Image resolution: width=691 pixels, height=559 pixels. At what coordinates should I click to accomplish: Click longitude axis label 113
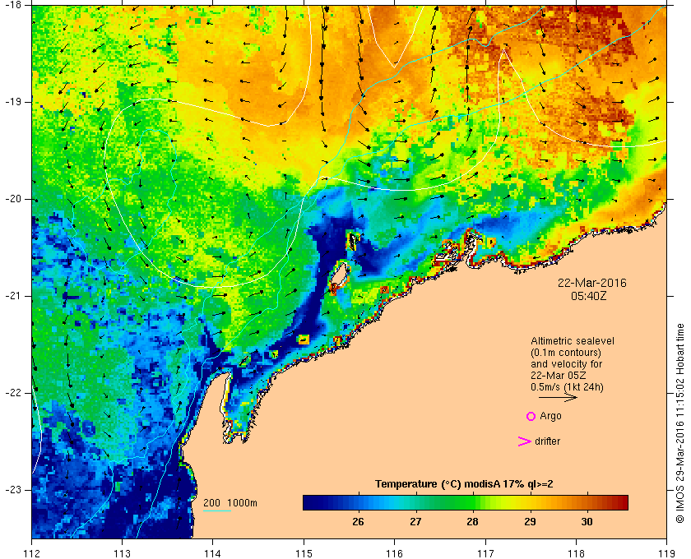pos(122,553)
